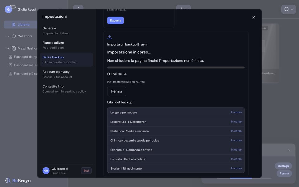Click the ReBrayn logo icon
The image size is (299, 187).
point(7,180)
